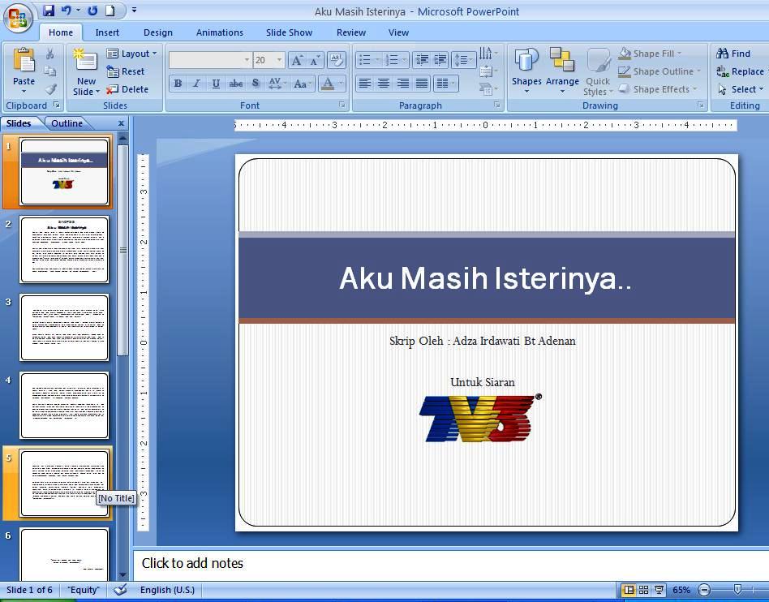Open Shape Outline options
The height and width of the screenshot is (602, 769).
pyautogui.click(x=659, y=71)
